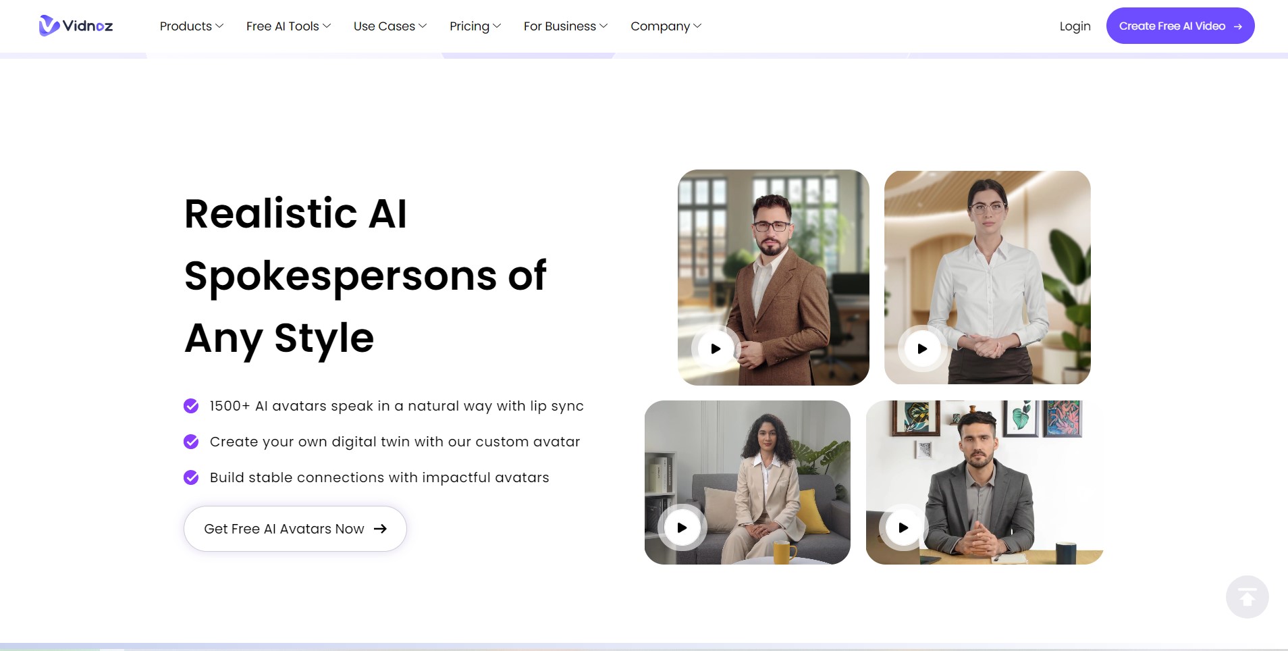Open thumbnail of man in brown suit
The height and width of the screenshot is (651, 1288).
pyautogui.click(x=774, y=278)
